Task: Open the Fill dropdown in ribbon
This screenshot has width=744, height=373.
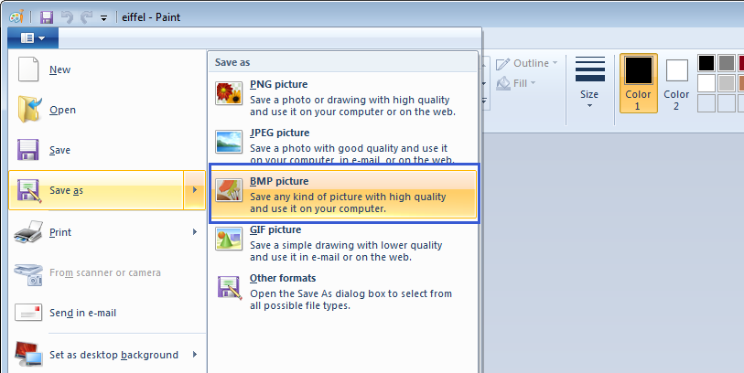Action: click(x=516, y=83)
